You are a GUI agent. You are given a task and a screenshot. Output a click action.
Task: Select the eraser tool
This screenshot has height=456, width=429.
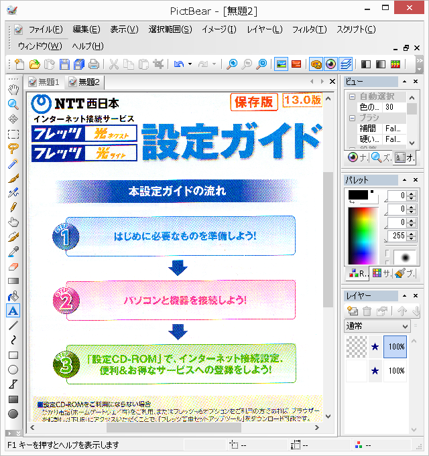[13, 267]
